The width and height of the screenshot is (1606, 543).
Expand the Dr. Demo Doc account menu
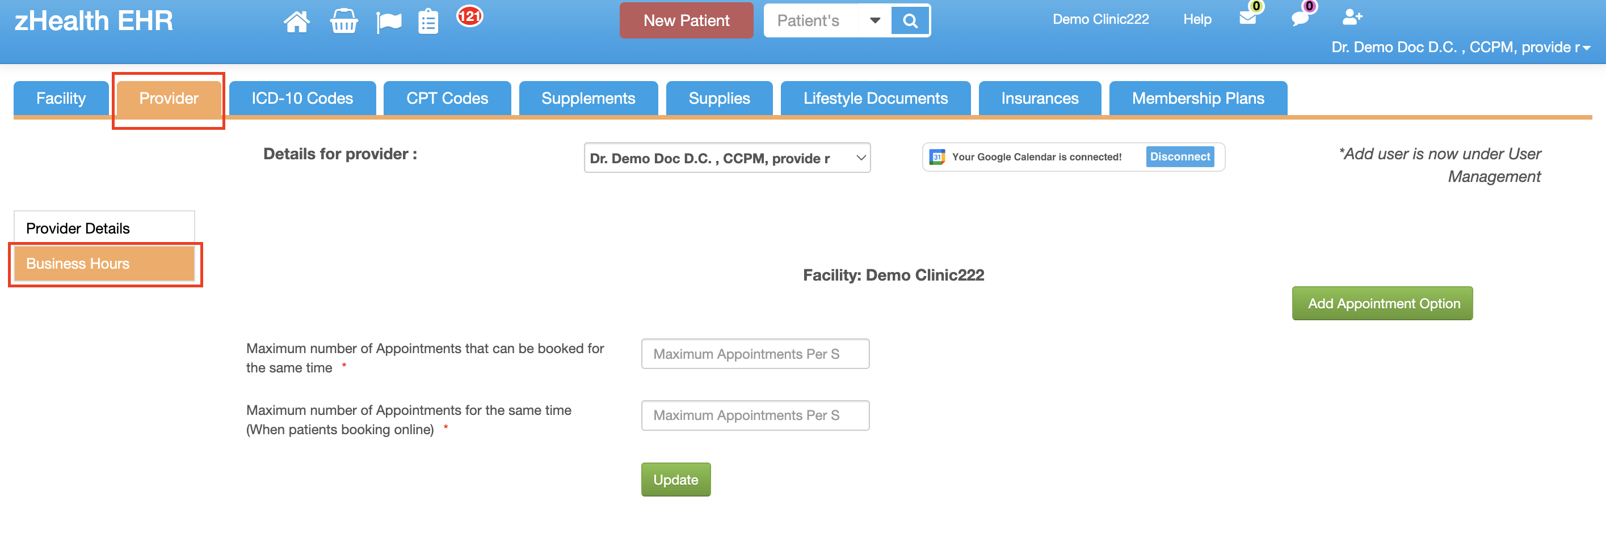click(x=1460, y=47)
